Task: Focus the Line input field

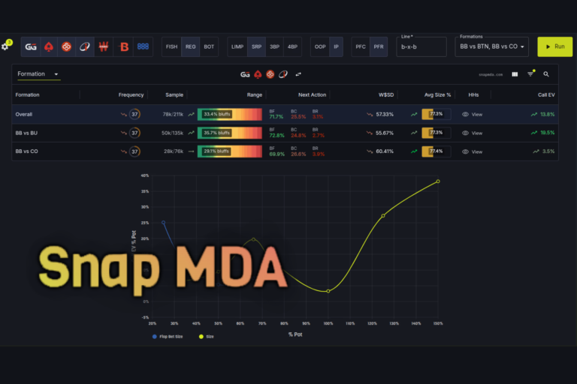Action: click(421, 46)
